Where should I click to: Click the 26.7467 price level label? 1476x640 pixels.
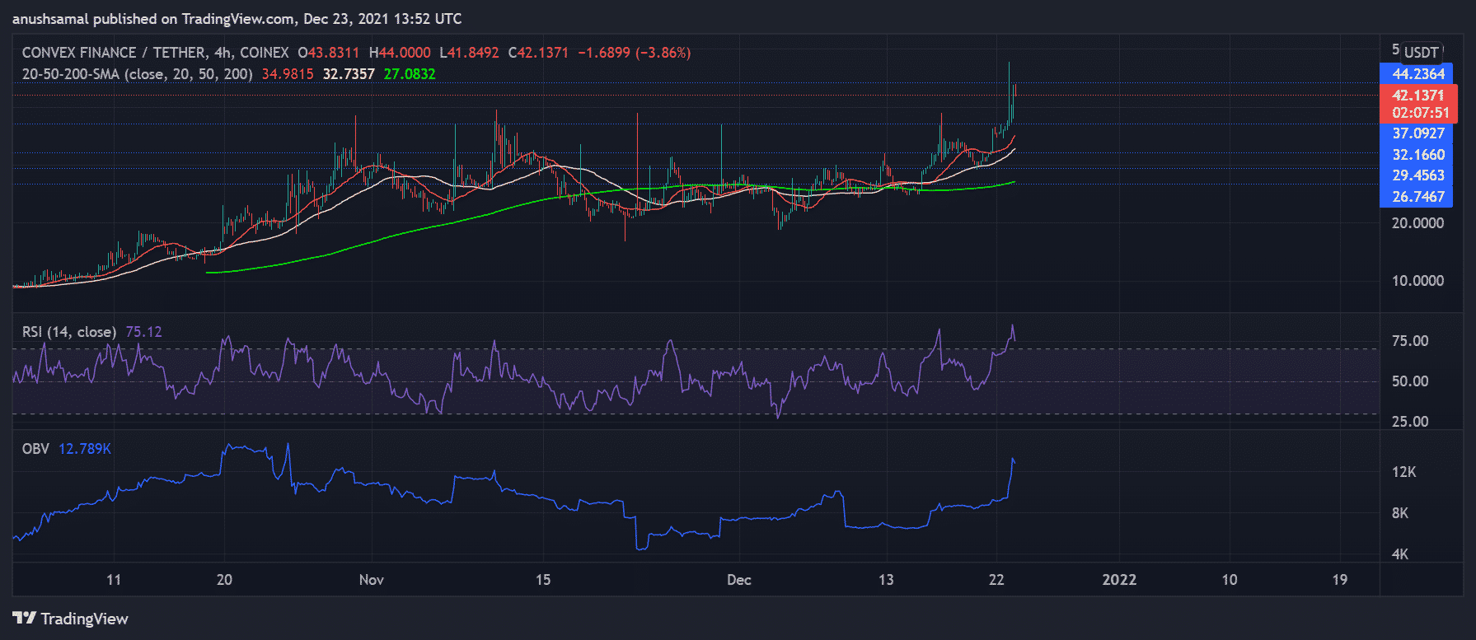point(1417,197)
